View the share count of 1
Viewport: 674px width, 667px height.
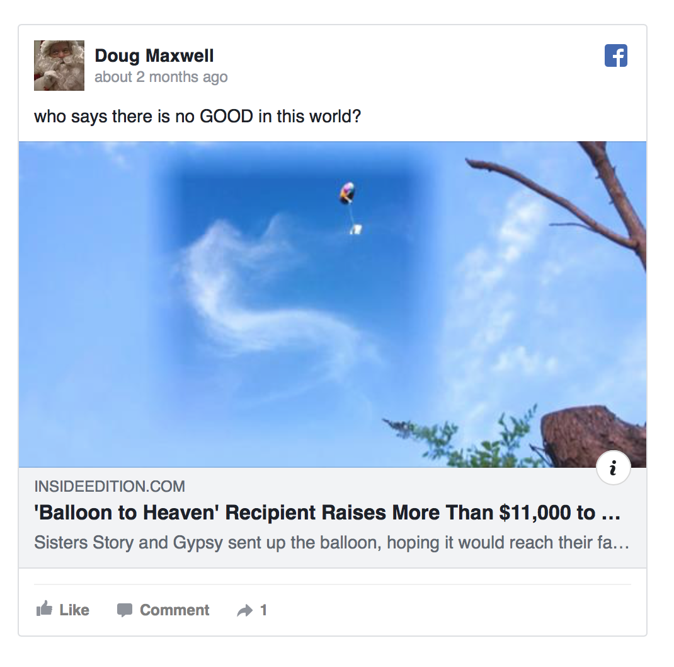click(263, 610)
